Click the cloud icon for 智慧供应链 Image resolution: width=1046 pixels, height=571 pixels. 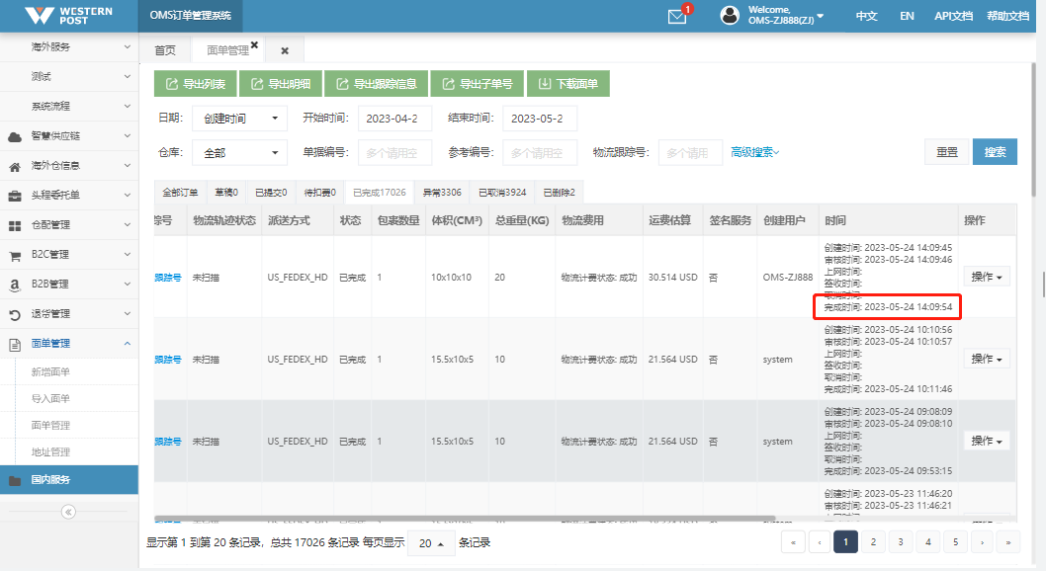pos(15,136)
